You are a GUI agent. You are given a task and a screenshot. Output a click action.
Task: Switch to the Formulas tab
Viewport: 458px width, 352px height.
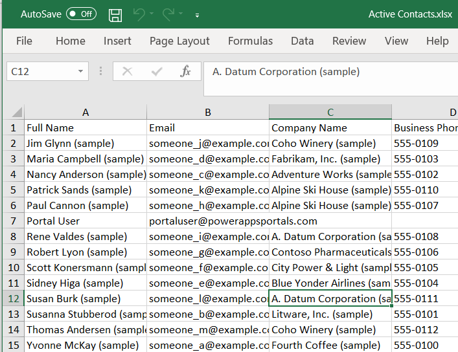click(x=250, y=41)
